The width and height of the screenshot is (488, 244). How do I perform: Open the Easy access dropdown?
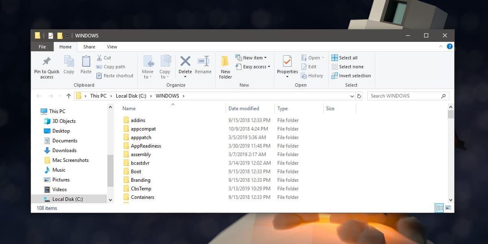point(253,67)
